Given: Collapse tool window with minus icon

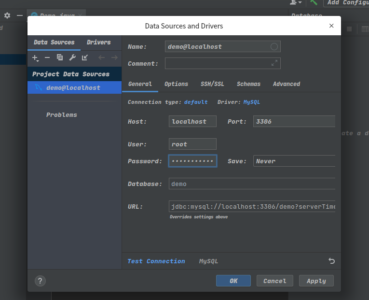Looking at the screenshot, I should (20, 15).
